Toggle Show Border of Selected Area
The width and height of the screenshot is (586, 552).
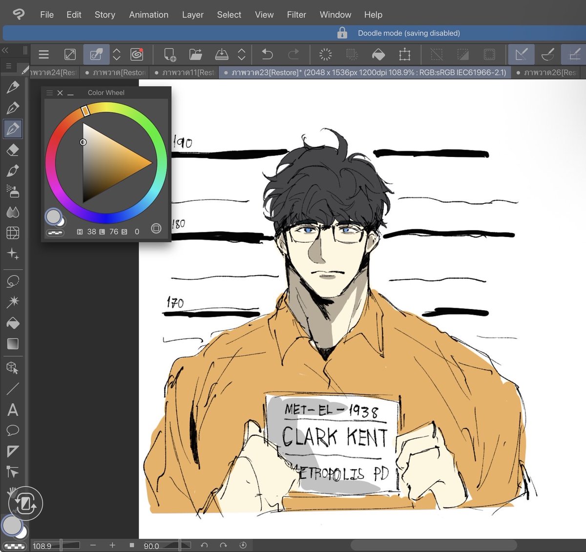point(489,55)
